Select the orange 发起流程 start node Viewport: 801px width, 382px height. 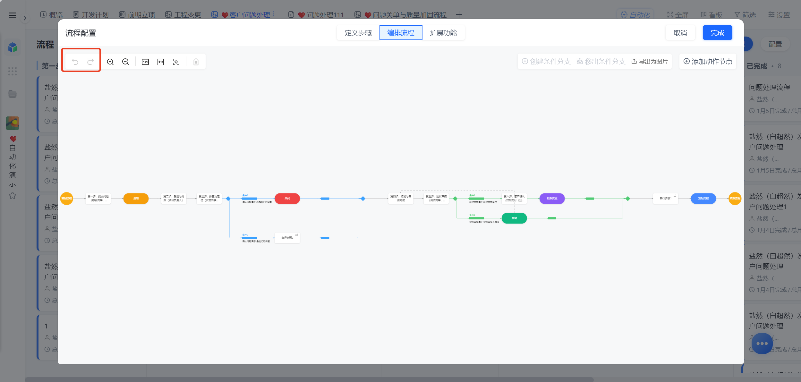coord(67,199)
